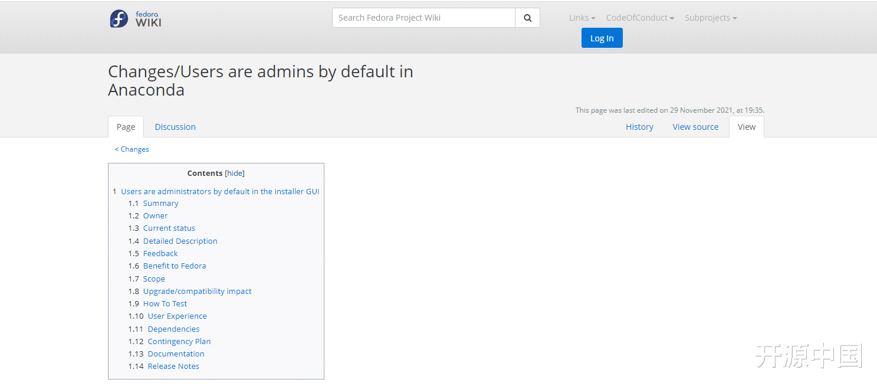Select the Page tab
This screenshot has height=386, width=877.
(126, 127)
